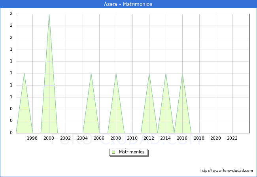Viewport: 257px width, 177px height.
Task: Click the peak of the 2005 spike
Action: (91, 74)
